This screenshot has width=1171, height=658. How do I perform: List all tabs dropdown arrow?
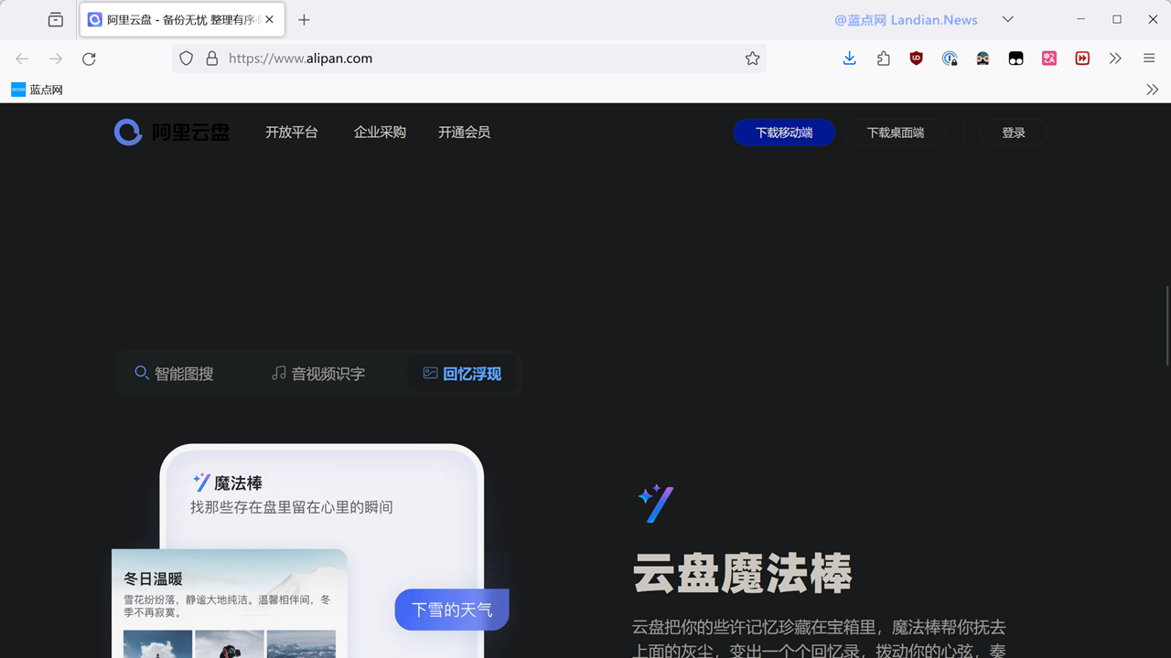pyautogui.click(x=1007, y=19)
